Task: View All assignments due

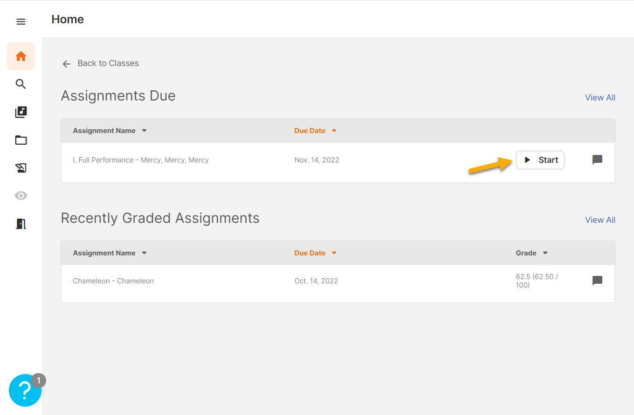Action: tap(600, 97)
